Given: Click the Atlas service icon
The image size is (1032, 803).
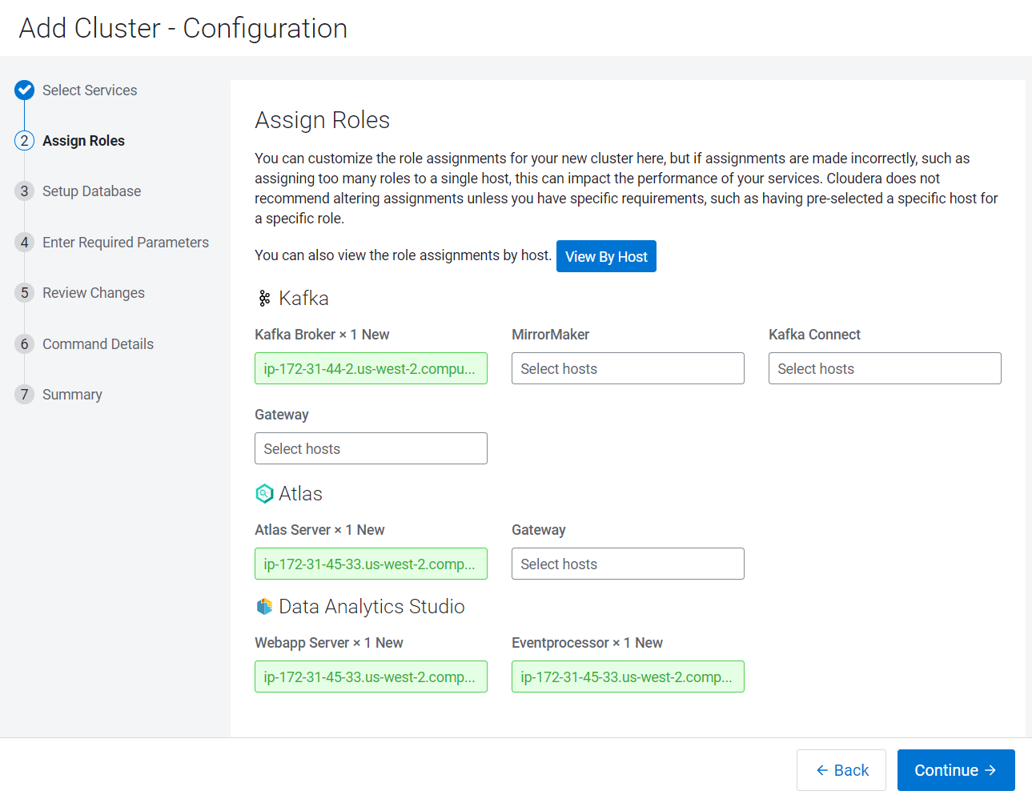Looking at the screenshot, I should pos(264,494).
